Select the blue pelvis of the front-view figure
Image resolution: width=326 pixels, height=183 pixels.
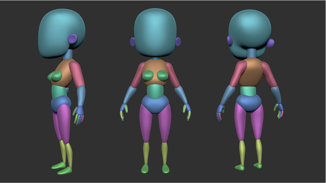[x=155, y=104]
